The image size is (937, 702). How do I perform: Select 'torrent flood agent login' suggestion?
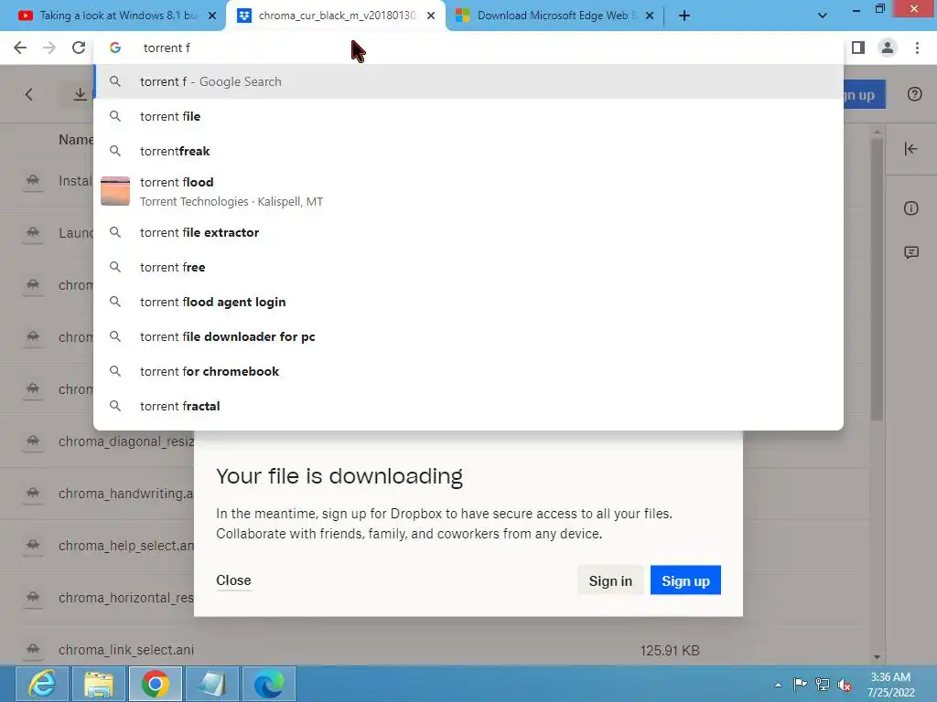[468, 302]
